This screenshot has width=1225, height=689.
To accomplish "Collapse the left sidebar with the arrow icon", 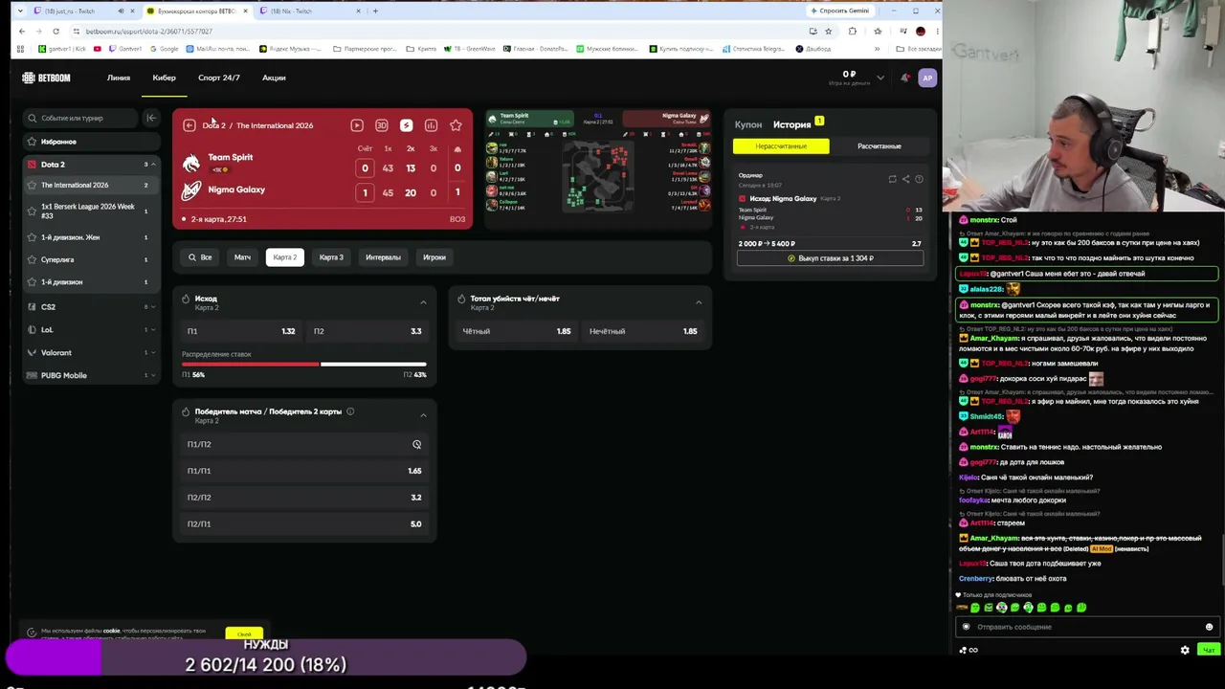I will coord(150,118).
